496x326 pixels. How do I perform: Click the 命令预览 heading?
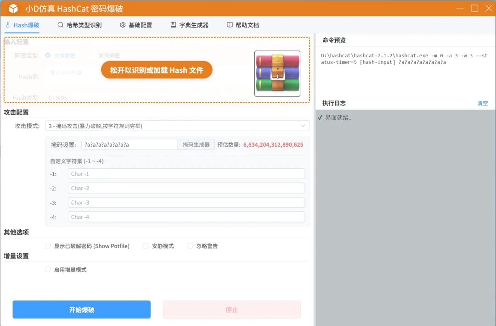(x=334, y=40)
